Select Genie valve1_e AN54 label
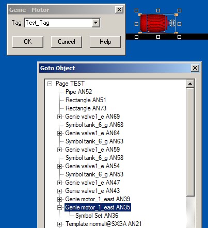This screenshot has height=228, width=208. point(92,166)
